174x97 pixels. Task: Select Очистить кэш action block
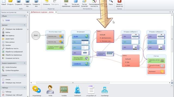point(55,42)
